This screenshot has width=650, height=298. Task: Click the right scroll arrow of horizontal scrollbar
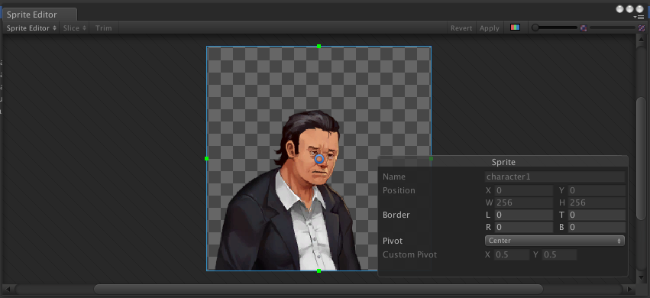(x=629, y=289)
